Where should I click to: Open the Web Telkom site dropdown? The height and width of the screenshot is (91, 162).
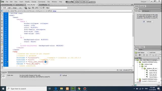141,53
